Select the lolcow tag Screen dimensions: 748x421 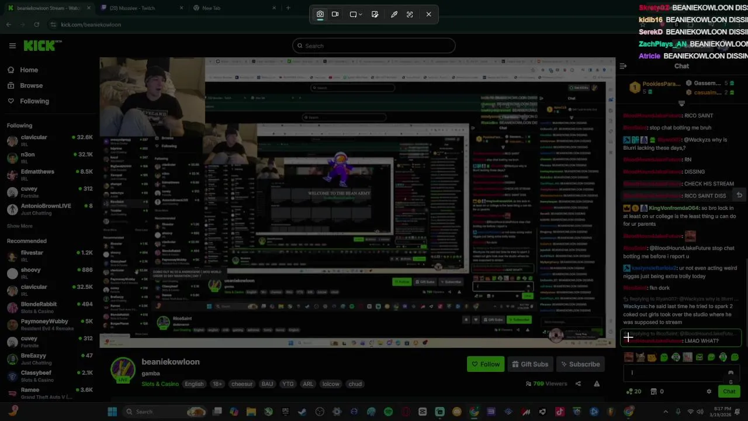click(x=331, y=384)
